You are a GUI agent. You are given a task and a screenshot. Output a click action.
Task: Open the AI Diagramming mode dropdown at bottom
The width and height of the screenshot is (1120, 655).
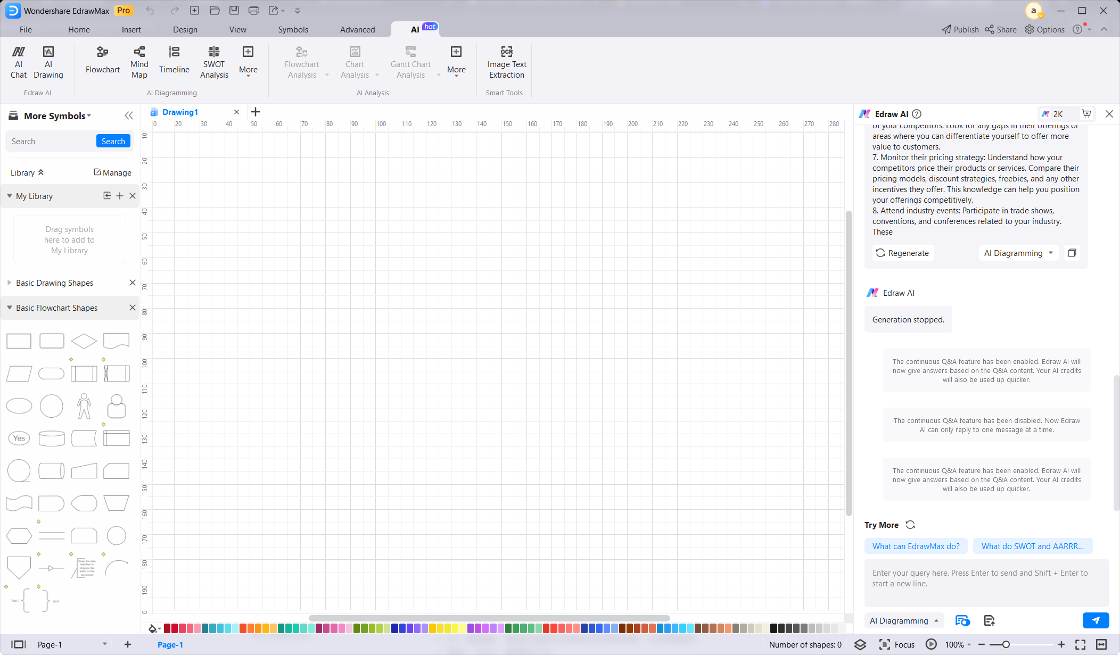[x=904, y=620]
